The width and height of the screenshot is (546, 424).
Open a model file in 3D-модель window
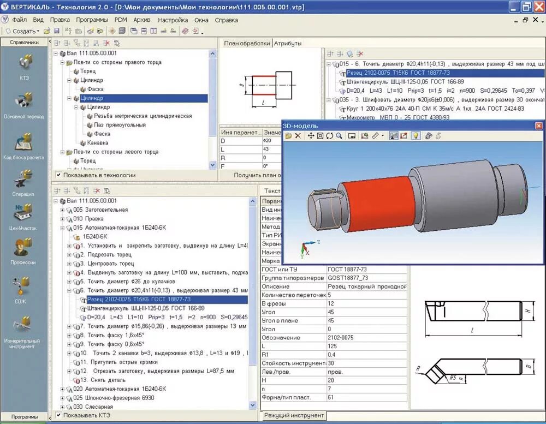coord(288,136)
